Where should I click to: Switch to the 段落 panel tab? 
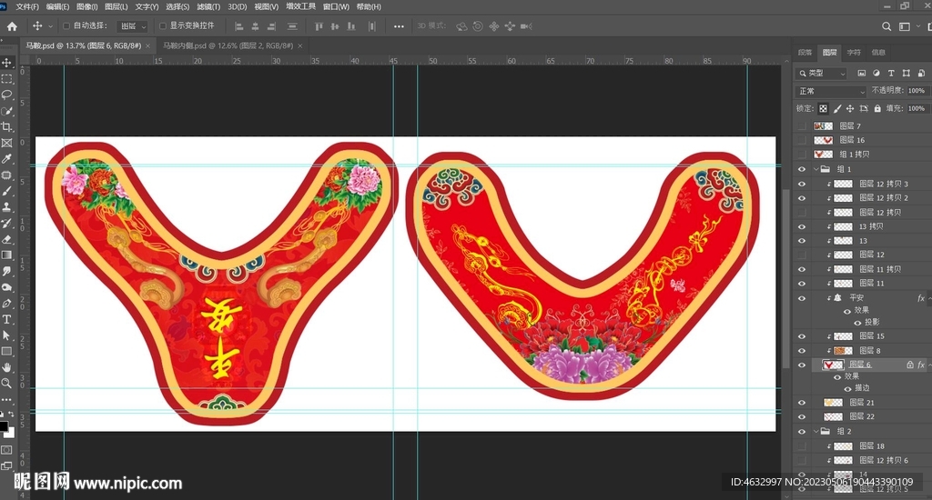[805, 52]
